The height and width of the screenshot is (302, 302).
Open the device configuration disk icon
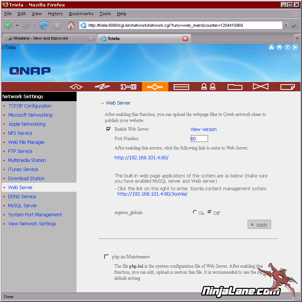tap(181, 87)
